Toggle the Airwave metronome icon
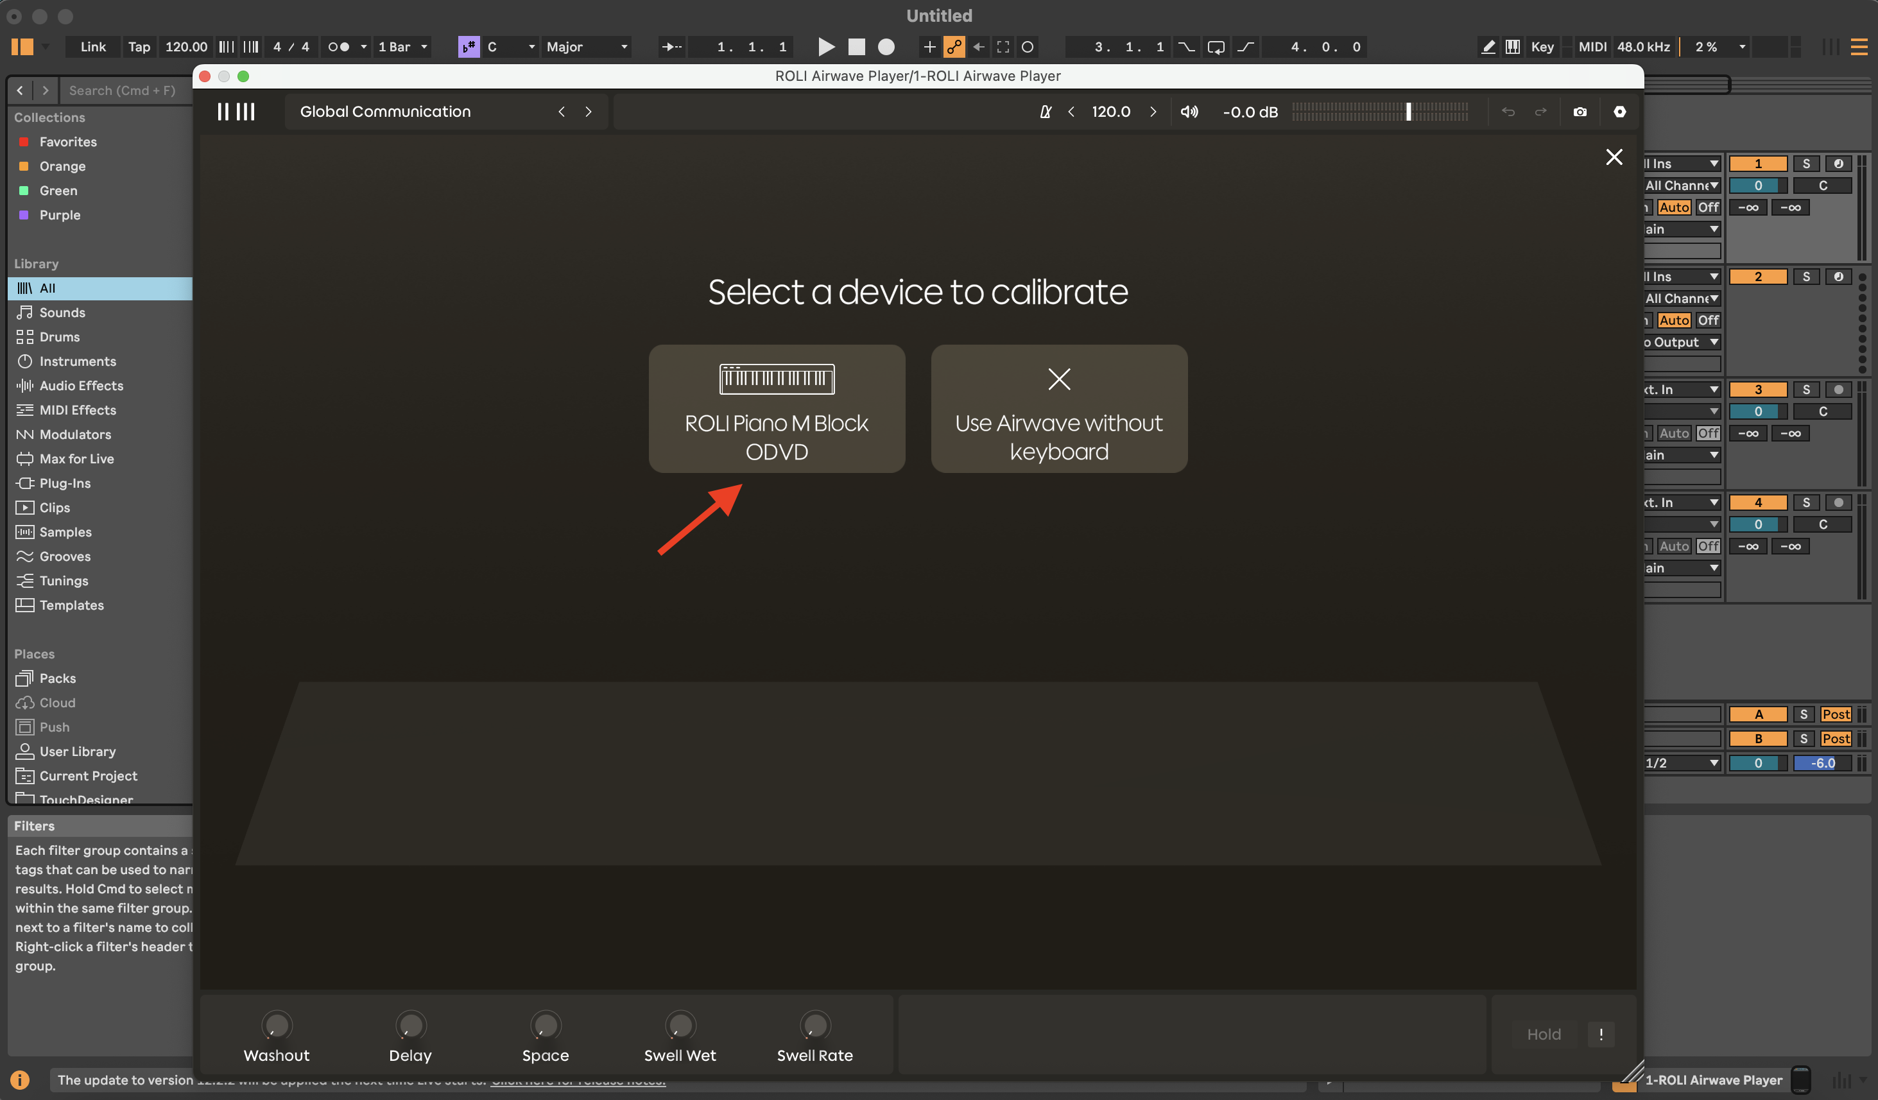The width and height of the screenshot is (1878, 1100). (1045, 112)
